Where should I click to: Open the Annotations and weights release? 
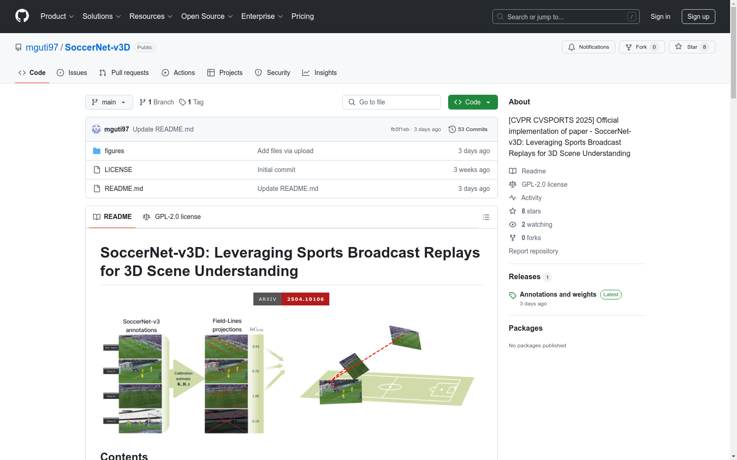pos(558,294)
